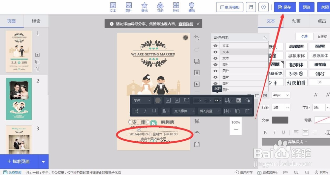Toggle the grid icon beside the canvas
330x175 pixels.
(197, 73)
